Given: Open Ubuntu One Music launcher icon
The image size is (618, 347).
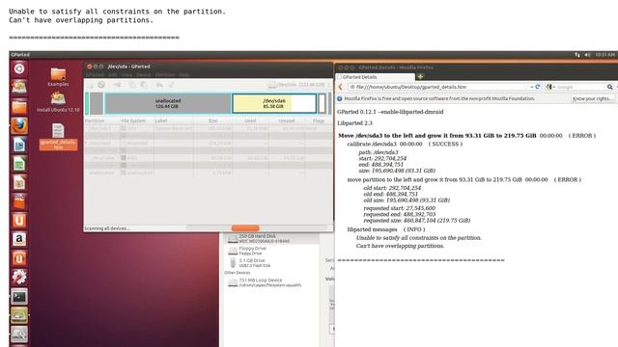Looking at the screenshot, I should pyautogui.click(x=19, y=258).
